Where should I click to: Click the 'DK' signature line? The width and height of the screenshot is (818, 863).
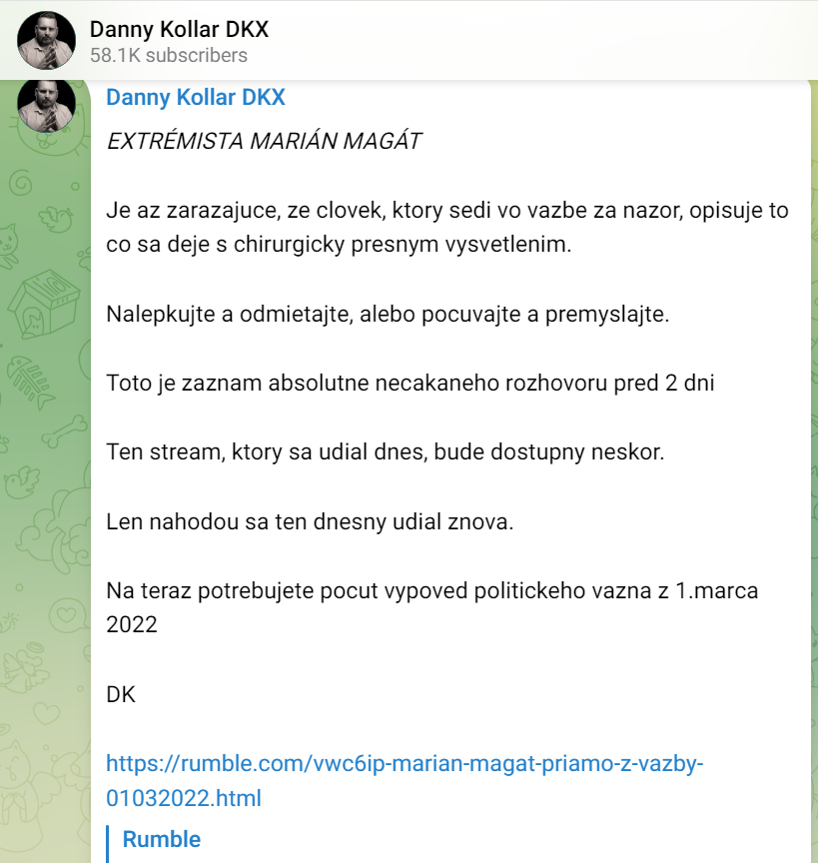tap(121, 694)
